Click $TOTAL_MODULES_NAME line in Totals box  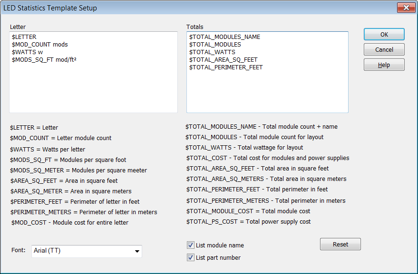click(224, 37)
